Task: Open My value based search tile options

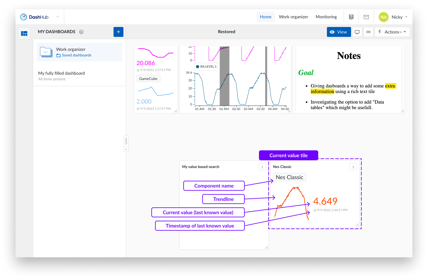Action: pos(262,167)
